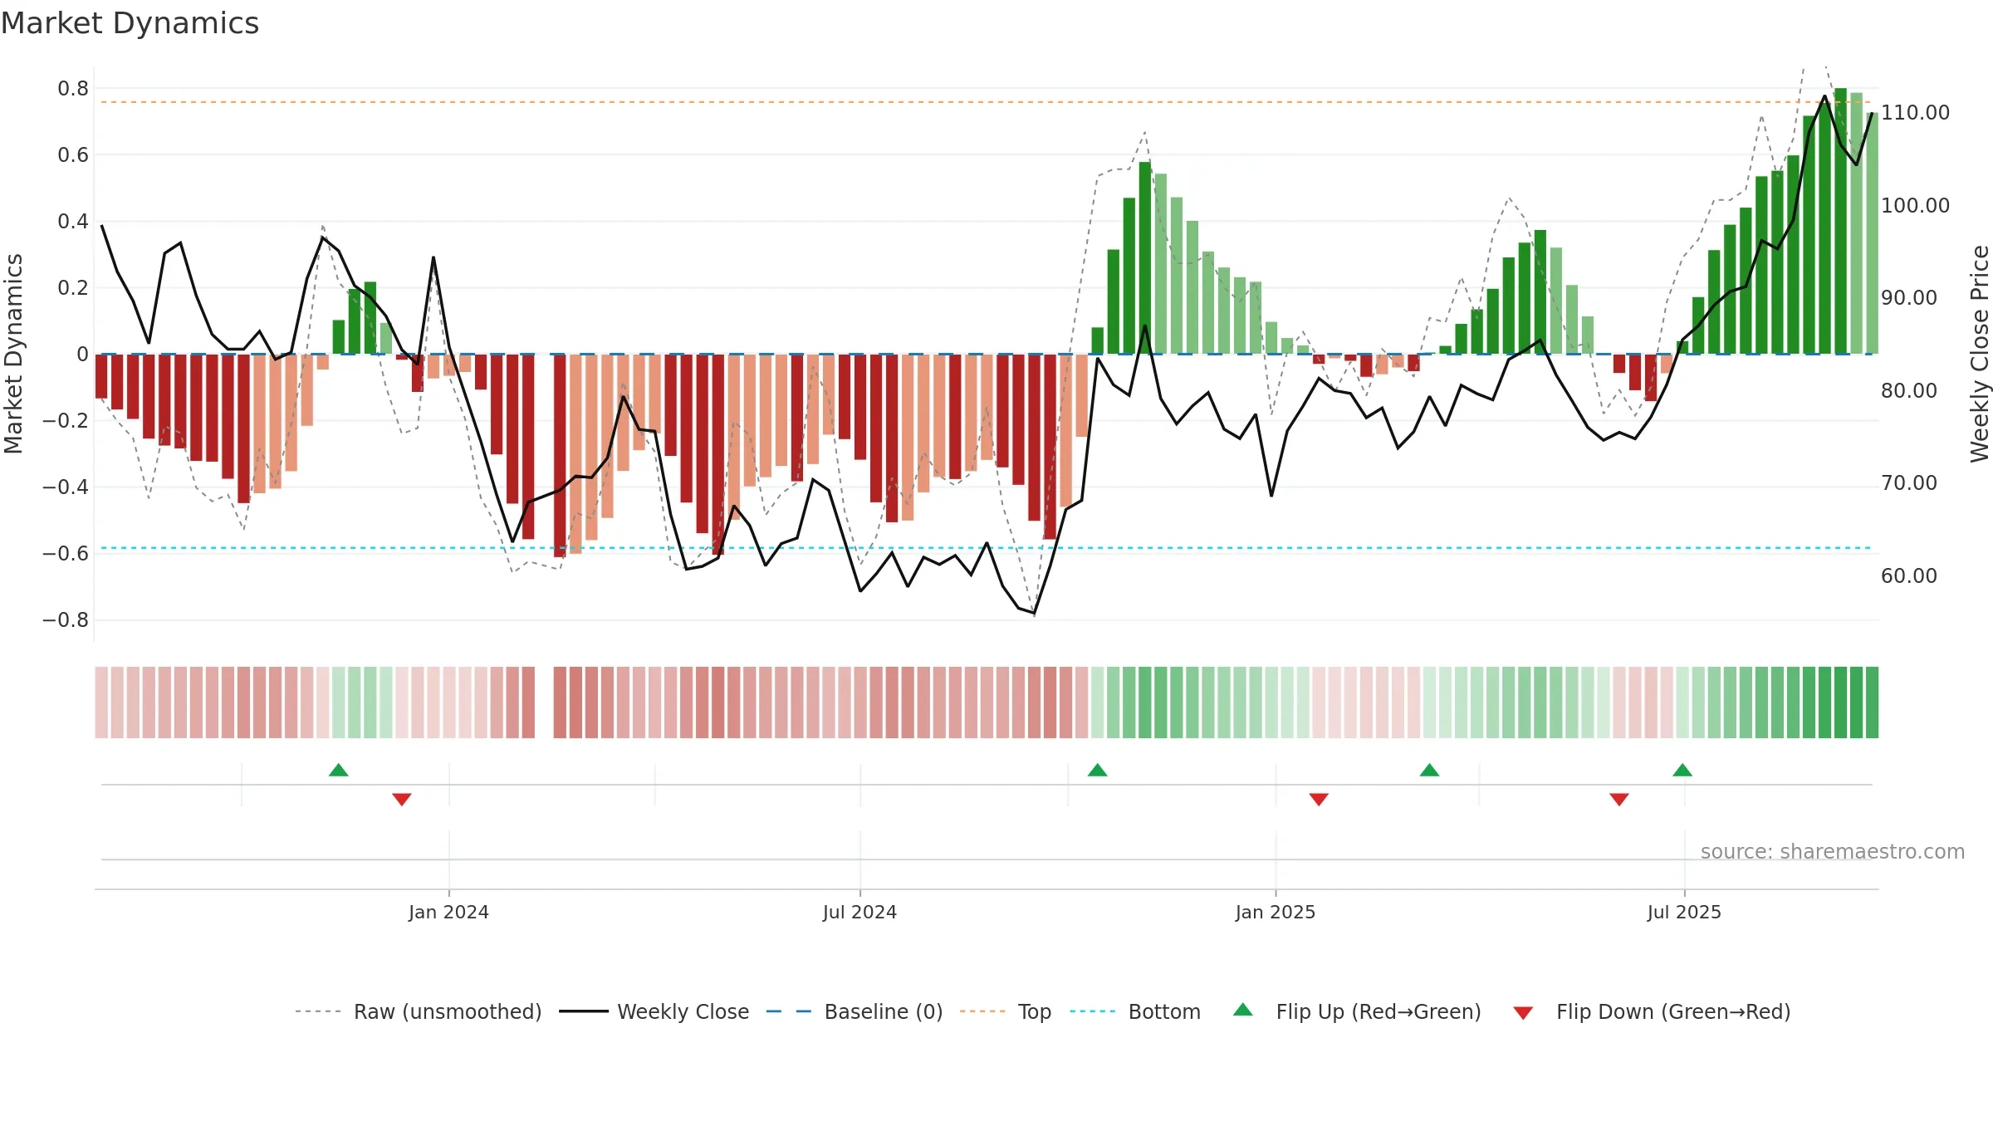Click the green flip-up marker at Jul 2025
Image resolution: width=1993 pixels, height=1121 pixels.
pyautogui.click(x=1682, y=770)
